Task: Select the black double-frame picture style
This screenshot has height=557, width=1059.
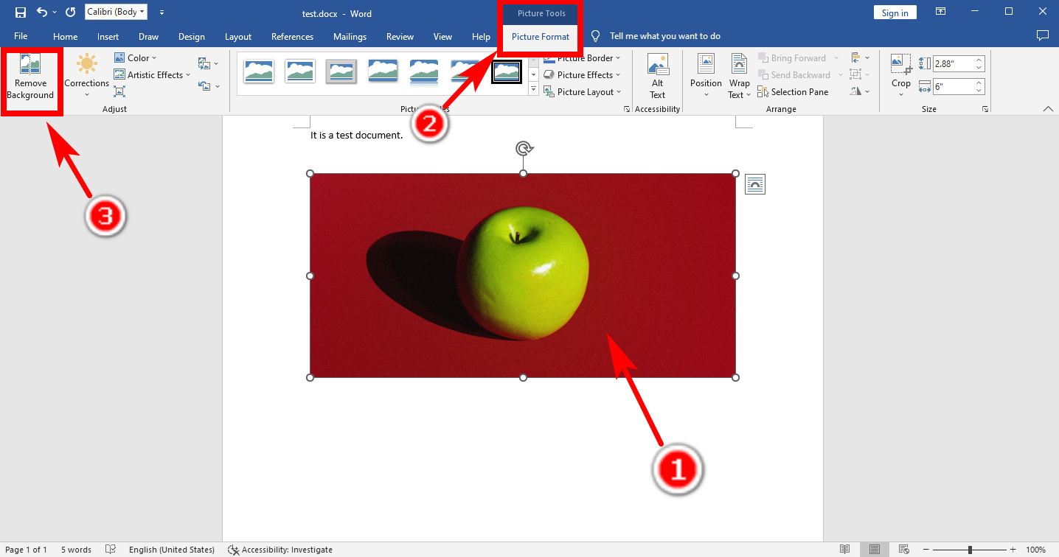Action: coord(507,71)
